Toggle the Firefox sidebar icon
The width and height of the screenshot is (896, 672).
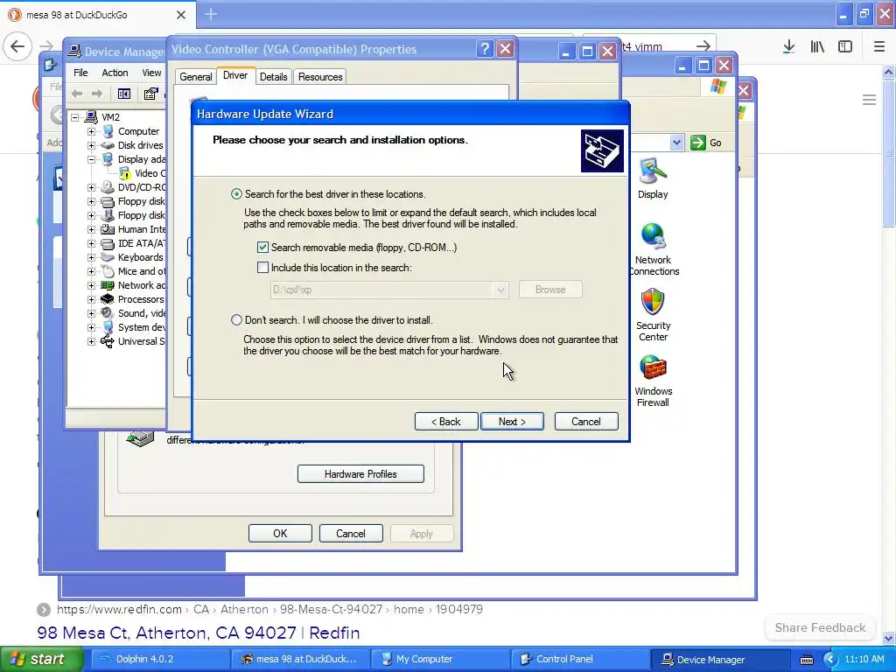click(x=845, y=46)
